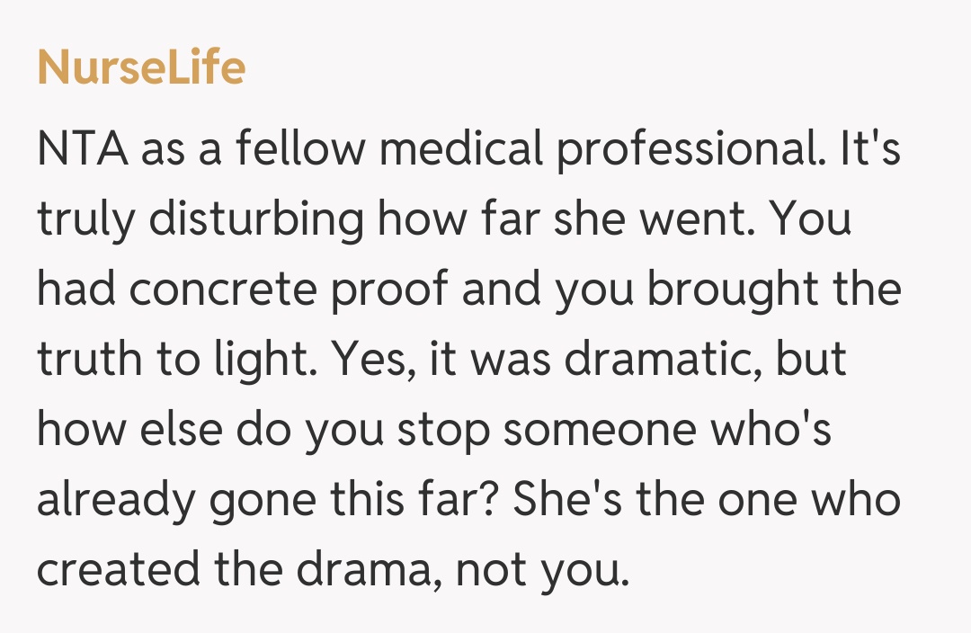This screenshot has width=971, height=633.
Task: Click the word "but" after "dramatic"
Action: (x=812, y=361)
